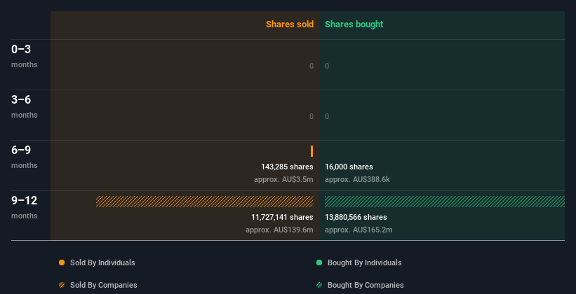The image size is (576, 294).
Task: Click the 16,000 shares value
Action: click(x=349, y=167)
